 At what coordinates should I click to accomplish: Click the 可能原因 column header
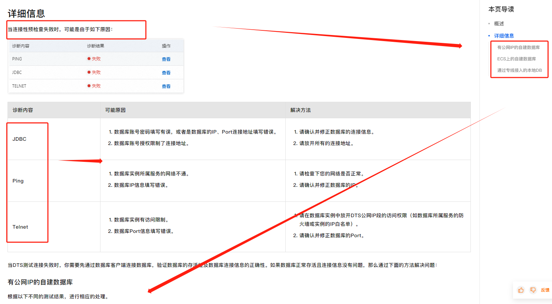[115, 110]
